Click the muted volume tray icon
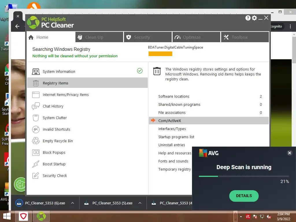 tap(269, 217)
